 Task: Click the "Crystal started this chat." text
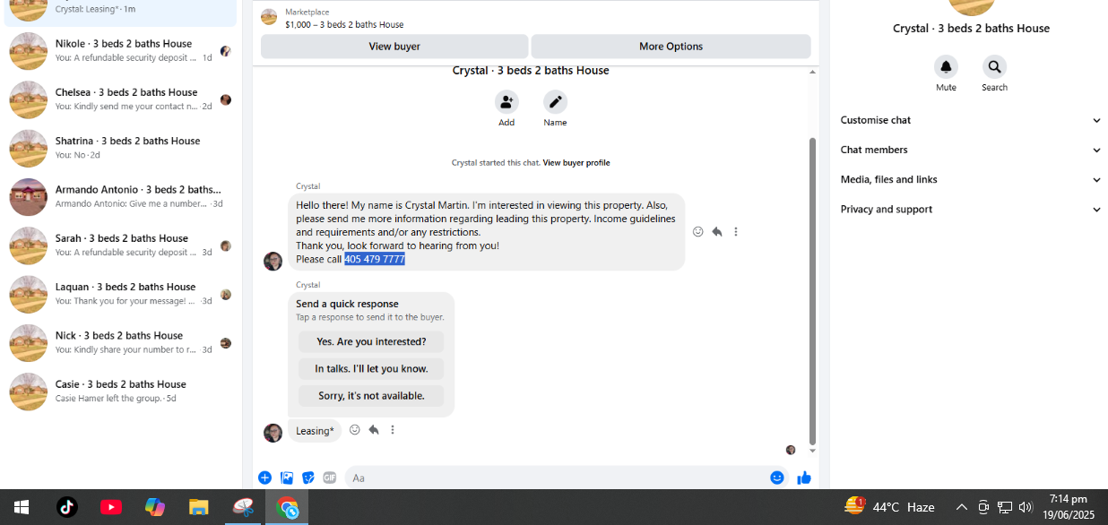point(496,163)
